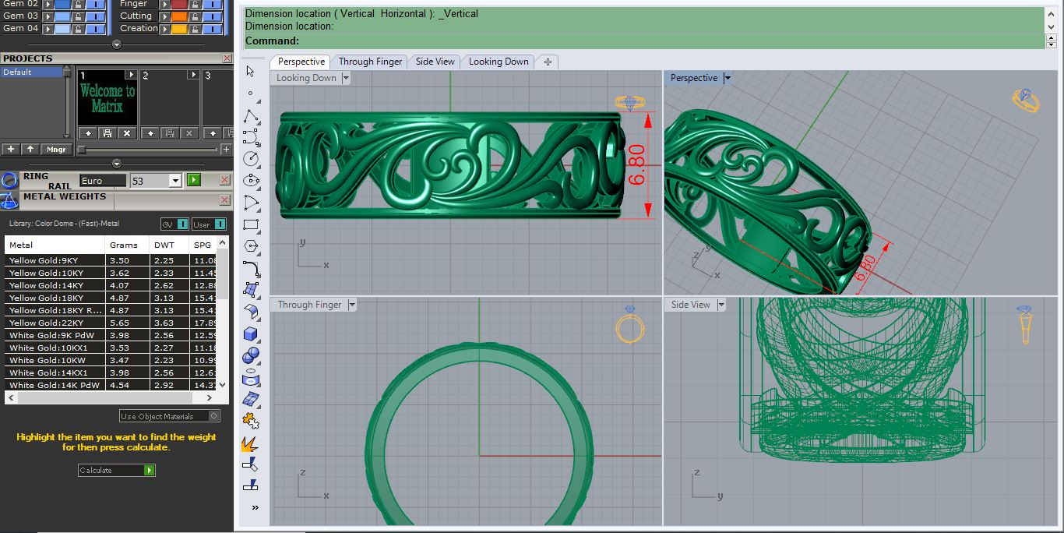Screen dimensions: 1064x533
Task: Open the project Mngr button
Action: tap(56, 149)
